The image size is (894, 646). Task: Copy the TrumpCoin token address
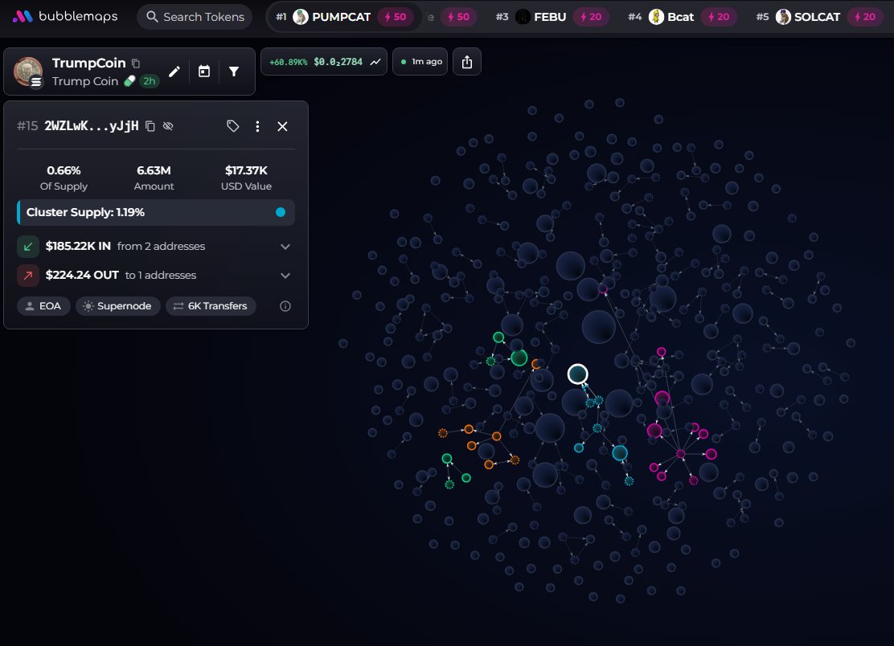click(136, 63)
